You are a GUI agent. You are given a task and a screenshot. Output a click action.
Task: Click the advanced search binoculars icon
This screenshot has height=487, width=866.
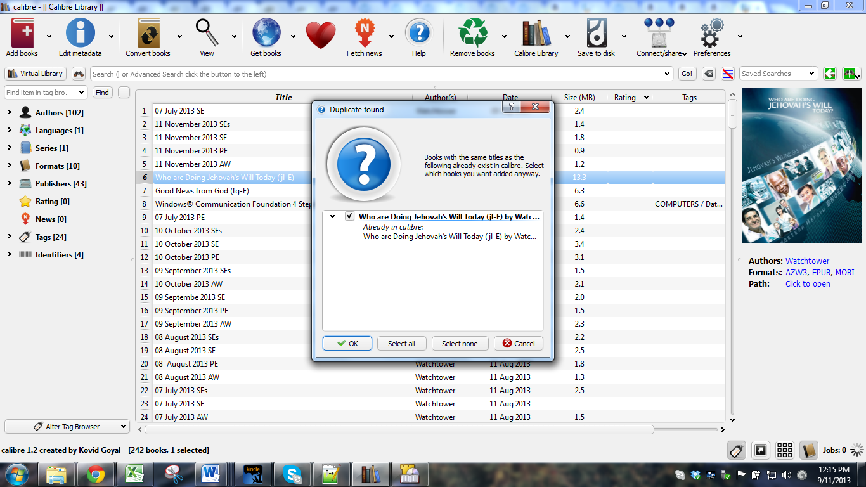click(x=79, y=74)
